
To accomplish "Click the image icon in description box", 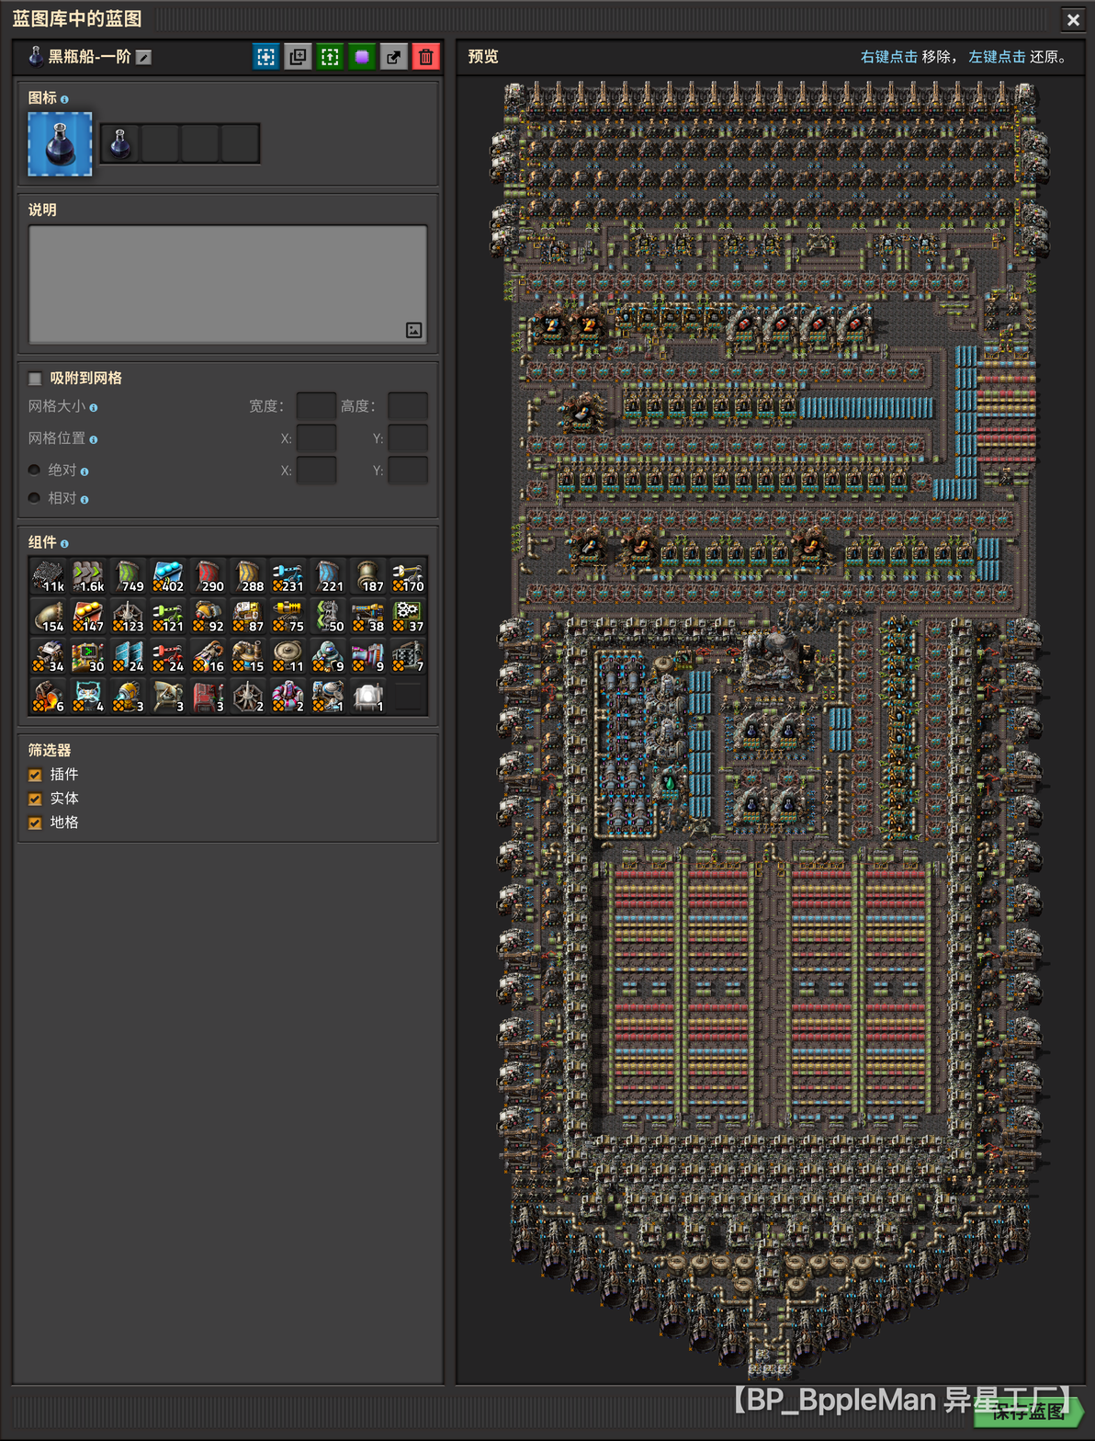I will [x=414, y=330].
